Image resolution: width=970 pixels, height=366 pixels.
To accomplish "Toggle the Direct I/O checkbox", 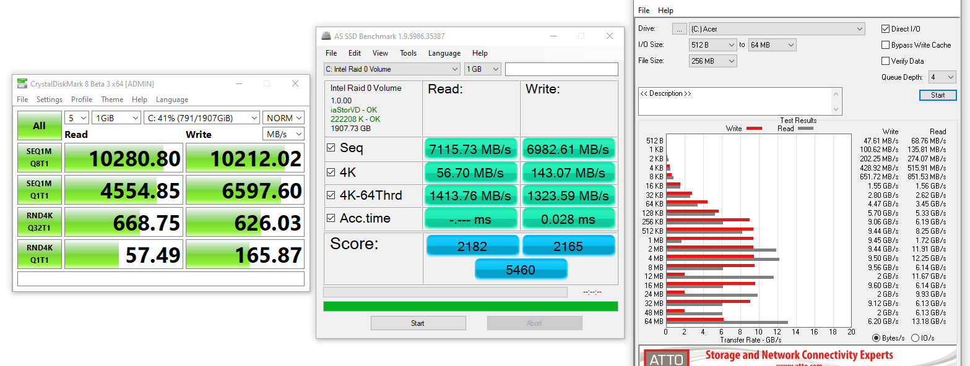I will point(885,29).
